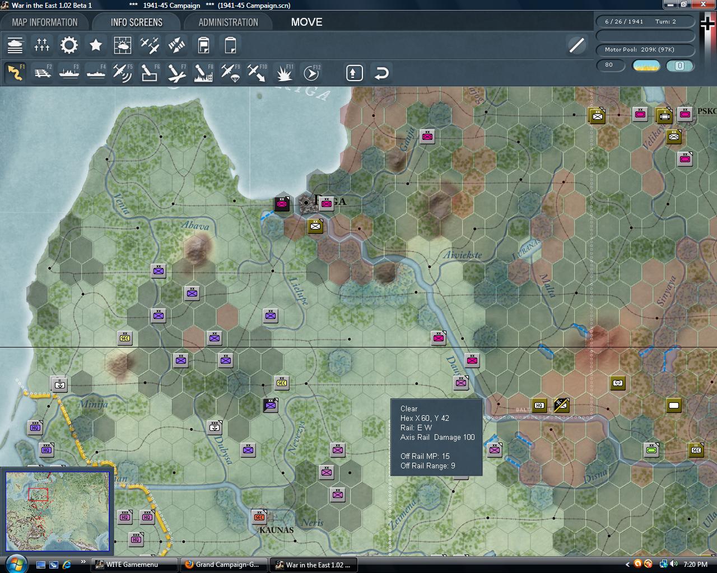This screenshot has height=573, width=717.
Task: Click the date and Turn 2 display
Action: pos(645,21)
